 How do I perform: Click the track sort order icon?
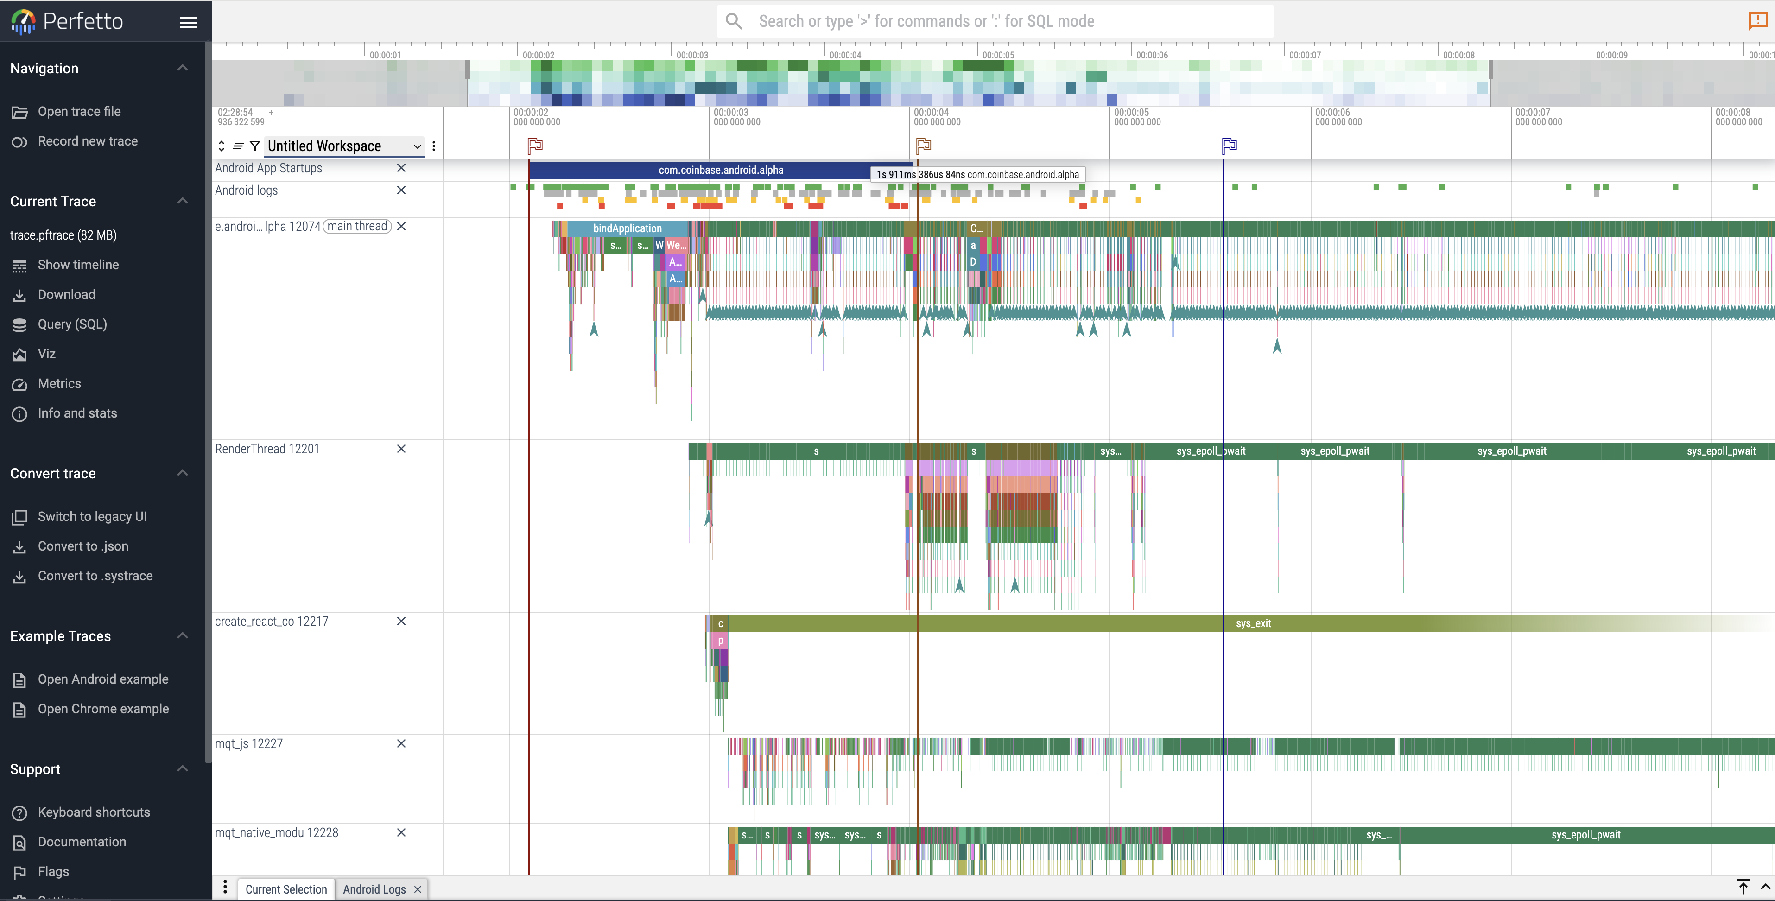point(238,146)
